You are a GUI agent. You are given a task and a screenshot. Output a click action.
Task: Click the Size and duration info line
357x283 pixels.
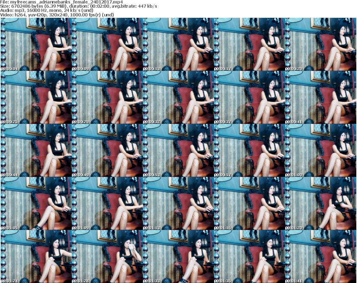click(78, 6)
